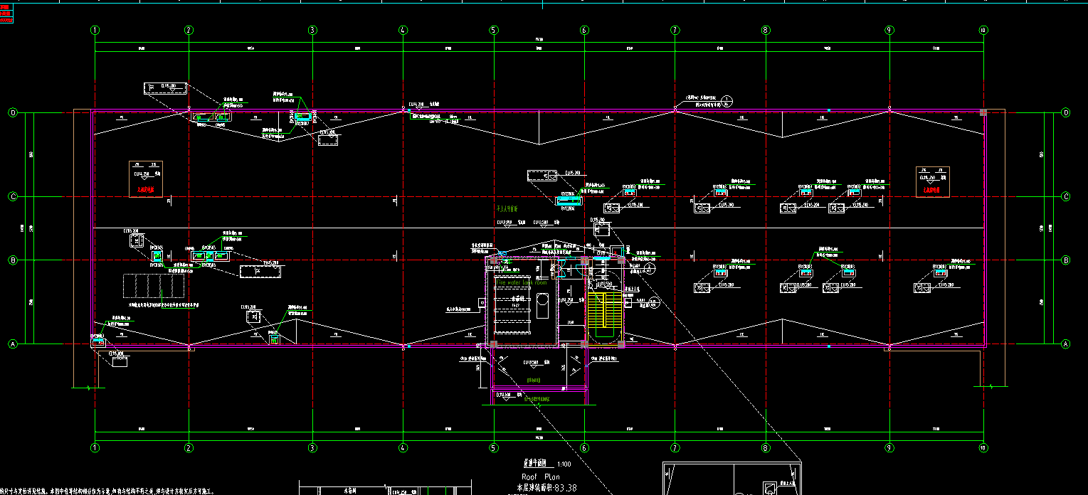The width and height of the screenshot is (1088, 495).
Task: Click the orange-framed annotation box on the right
Action: (x=932, y=181)
